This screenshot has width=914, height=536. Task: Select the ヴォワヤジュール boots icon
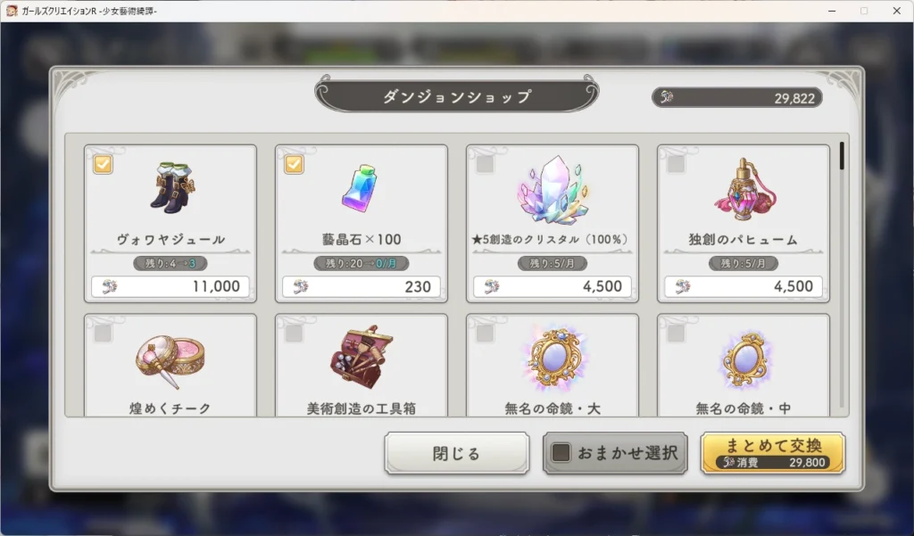pyautogui.click(x=172, y=187)
